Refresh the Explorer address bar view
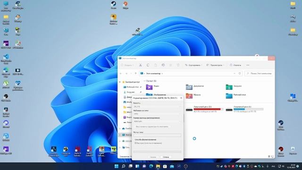Image resolution: width=302 pixels, height=170 pixels. [x=240, y=74]
